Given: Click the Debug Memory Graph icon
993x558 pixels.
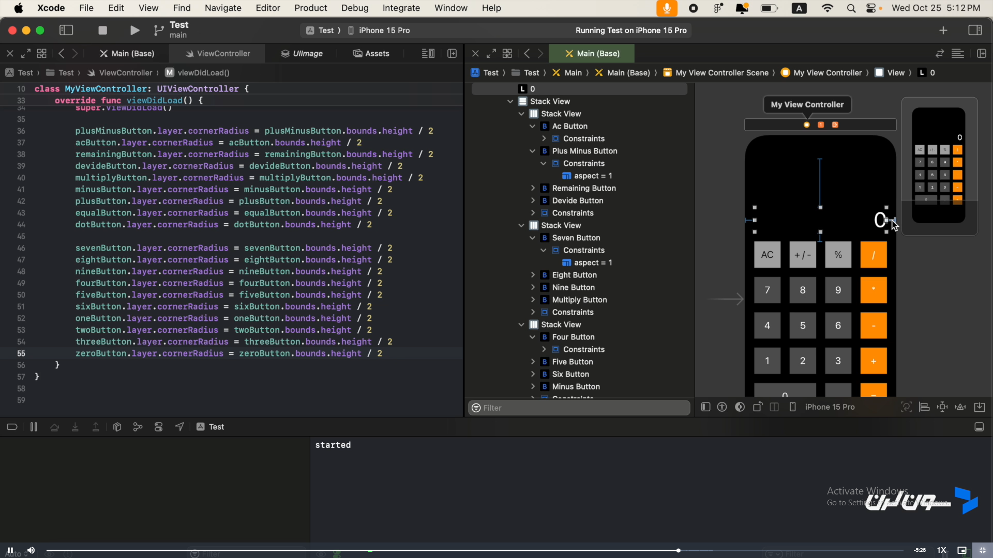Looking at the screenshot, I should [138, 427].
